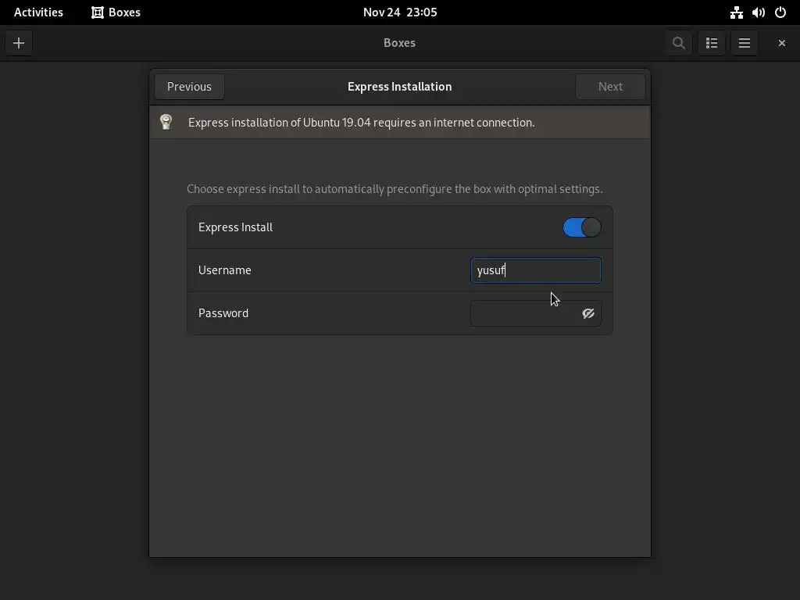Viewport: 800px width, 600px height.
Task: Click the 'Choose express install' description text
Action: click(395, 189)
